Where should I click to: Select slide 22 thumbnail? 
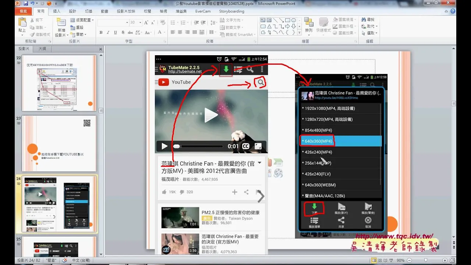(59, 83)
